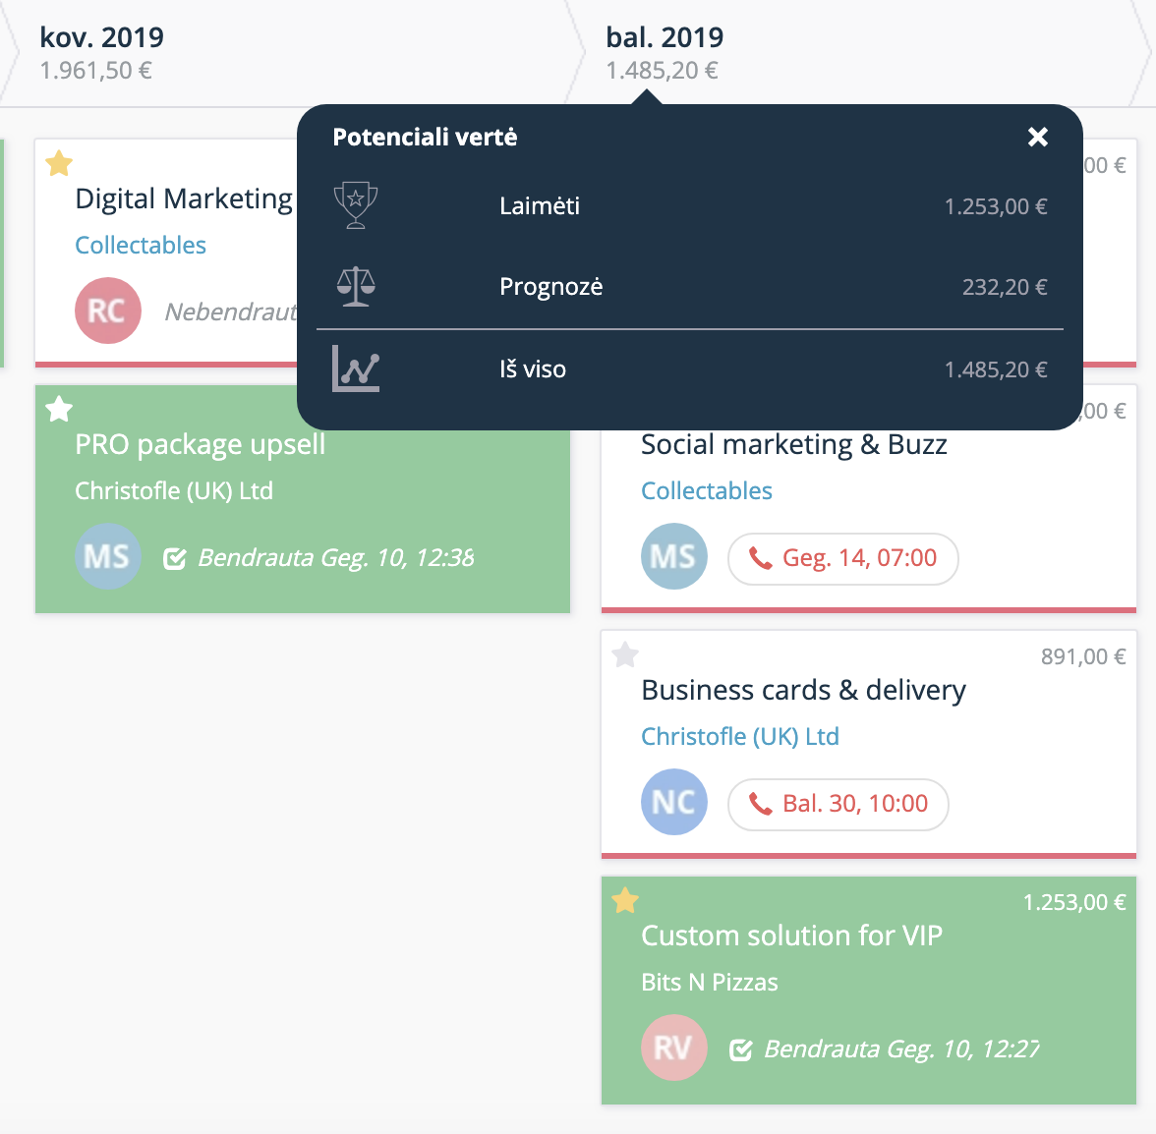Open Christofle (UK) Ltd on Business cards card

pos(739,736)
